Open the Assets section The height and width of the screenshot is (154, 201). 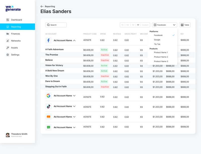pos(14,47)
